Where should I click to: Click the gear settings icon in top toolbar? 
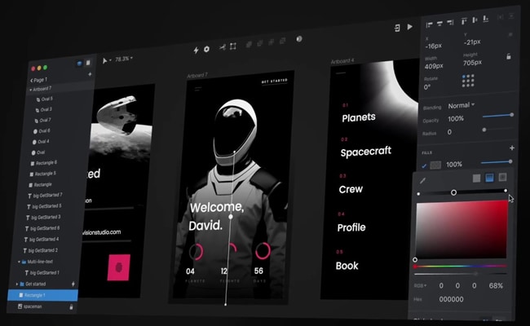pos(206,49)
